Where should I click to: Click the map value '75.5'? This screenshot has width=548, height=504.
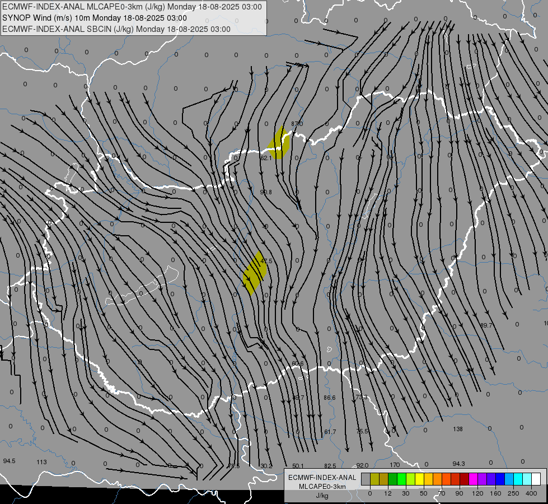point(362,431)
